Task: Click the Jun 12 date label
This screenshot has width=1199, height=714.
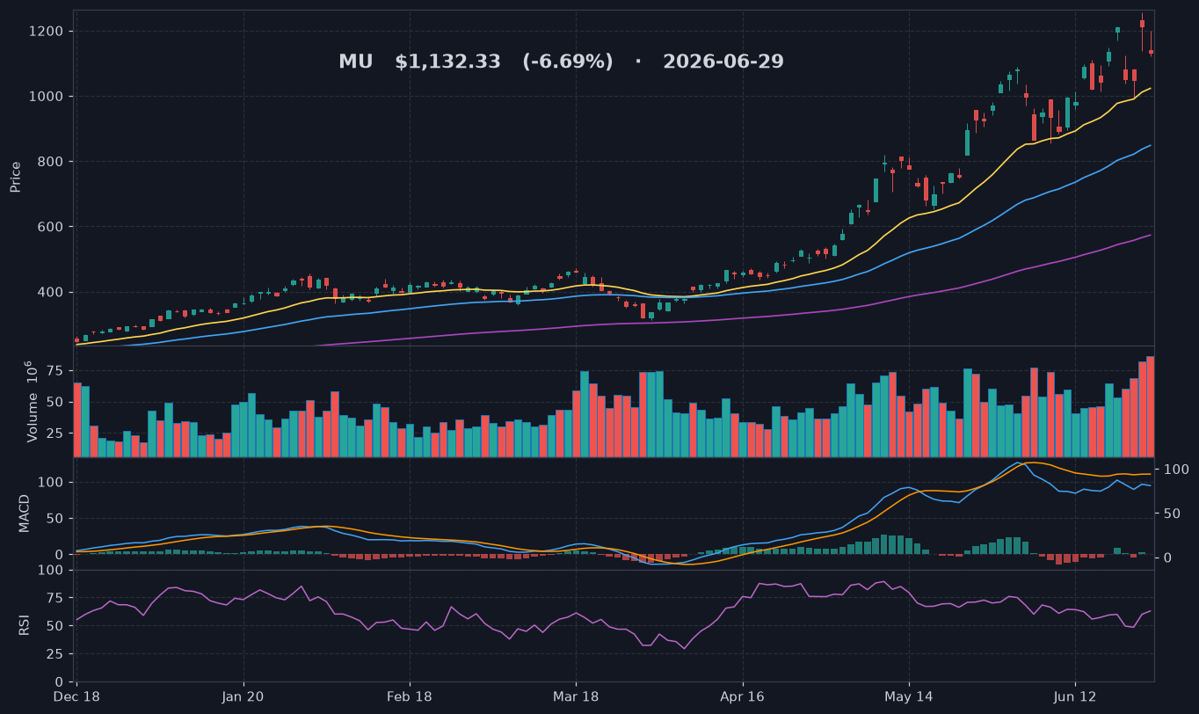Action: click(x=1075, y=696)
